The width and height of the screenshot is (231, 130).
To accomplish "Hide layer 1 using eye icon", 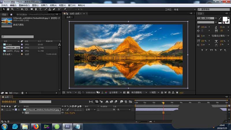I will click(x=2, y=110).
